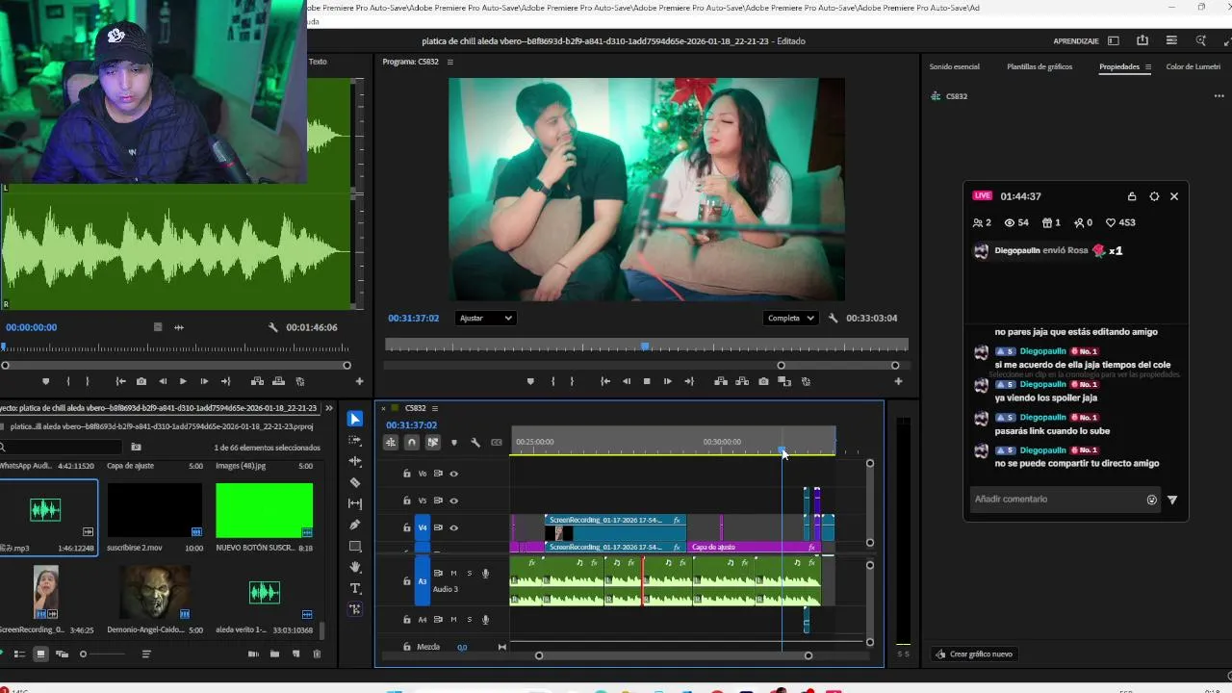Switch to Sonido esencial tab
Image resolution: width=1232 pixels, height=693 pixels.
pyautogui.click(x=954, y=67)
